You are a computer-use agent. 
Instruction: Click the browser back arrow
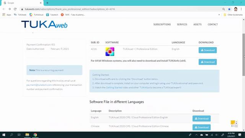click(4, 9)
